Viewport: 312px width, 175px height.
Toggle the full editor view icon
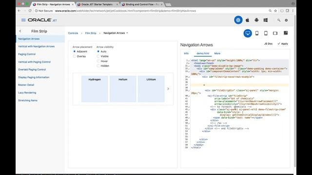(286, 33)
